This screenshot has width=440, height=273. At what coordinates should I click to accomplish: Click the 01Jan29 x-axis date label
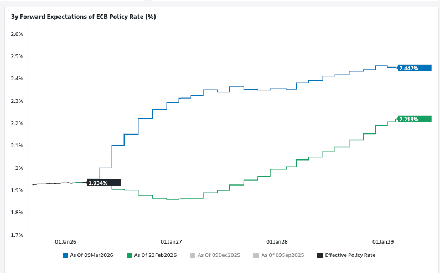tap(382, 242)
